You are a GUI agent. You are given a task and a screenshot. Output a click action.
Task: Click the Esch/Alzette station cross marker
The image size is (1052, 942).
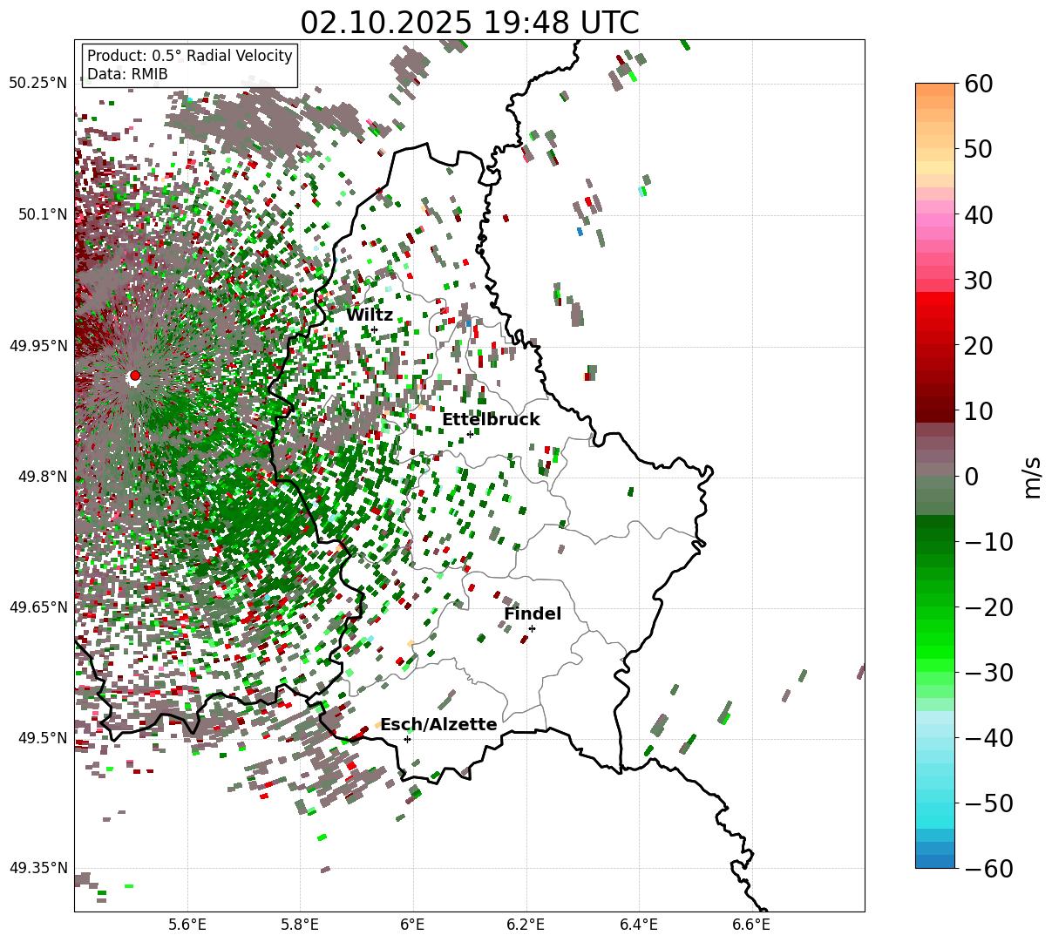407,739
